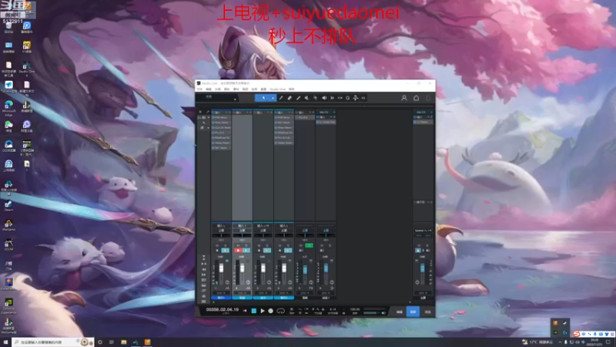The width and height of the screenshot is (616, 347).
Task: Click the tempo value 120.00
Action: pyautogui.click(x=355, y=309)
